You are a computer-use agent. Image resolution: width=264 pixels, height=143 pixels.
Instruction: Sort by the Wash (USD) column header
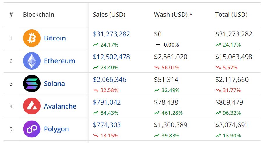173,15
